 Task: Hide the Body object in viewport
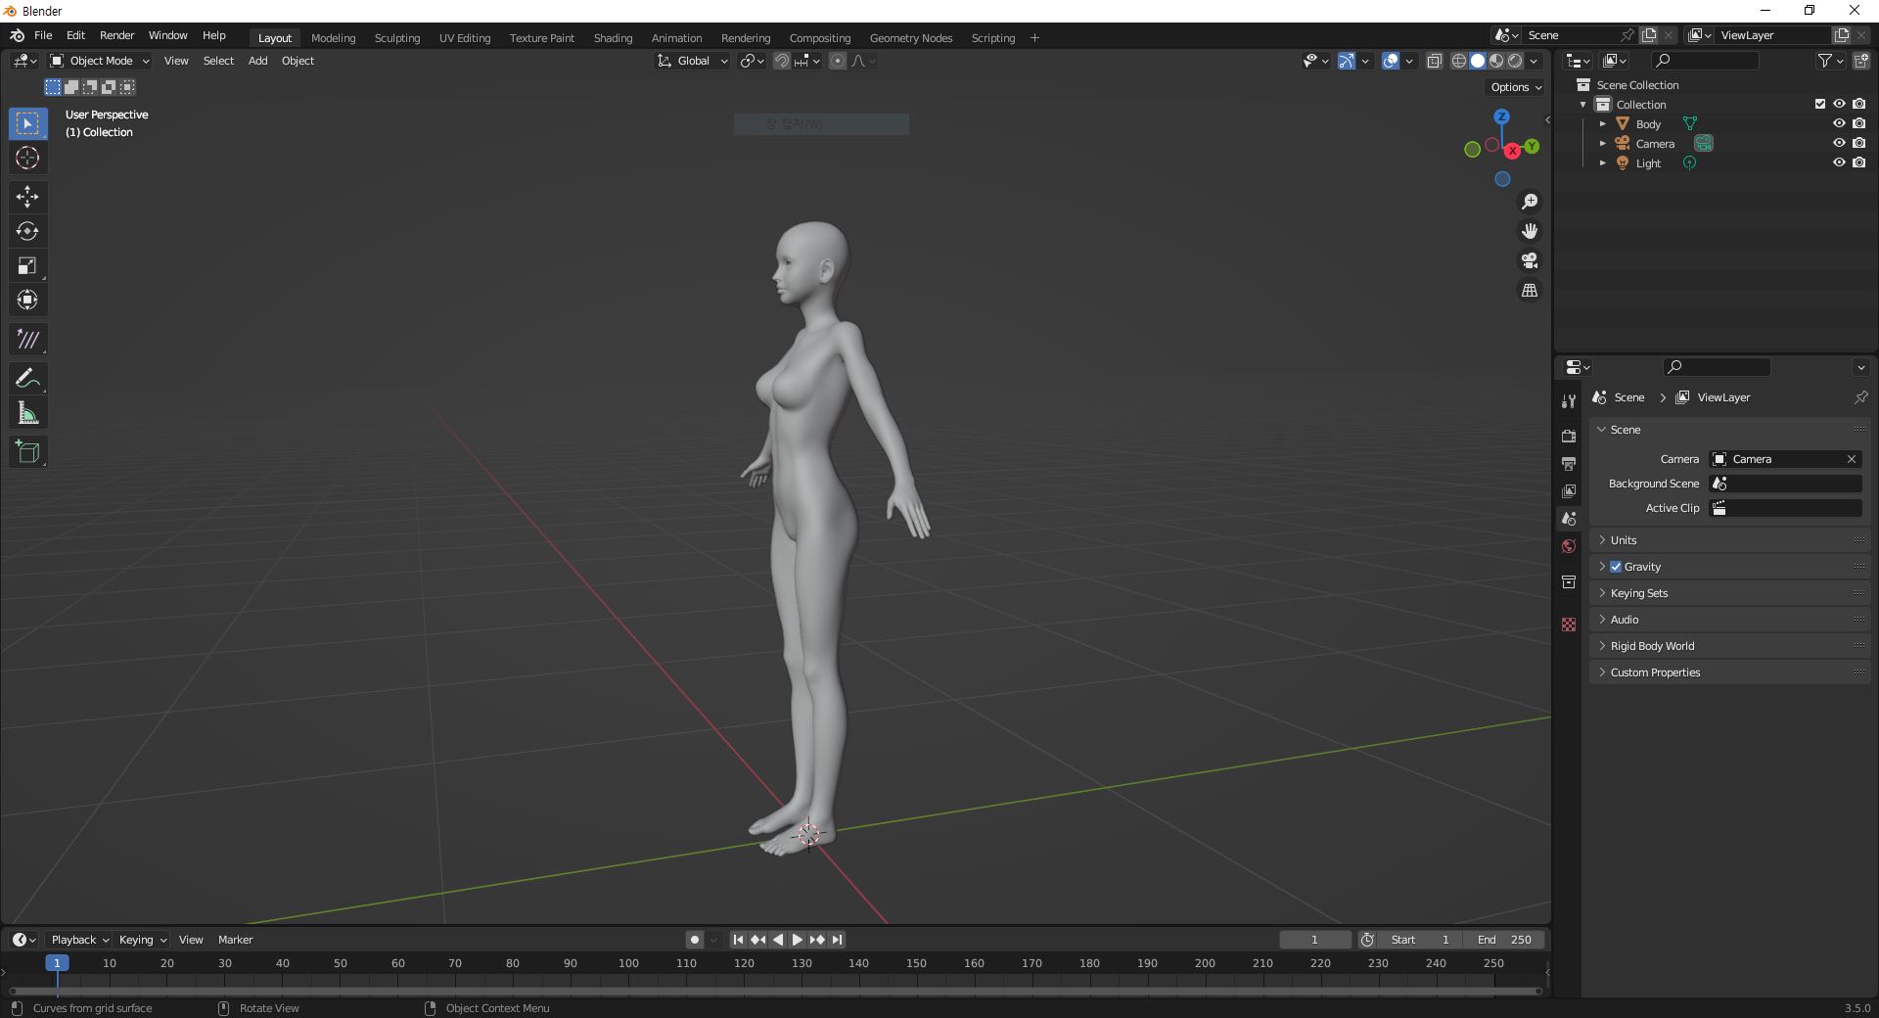(x=1839, y=124)
